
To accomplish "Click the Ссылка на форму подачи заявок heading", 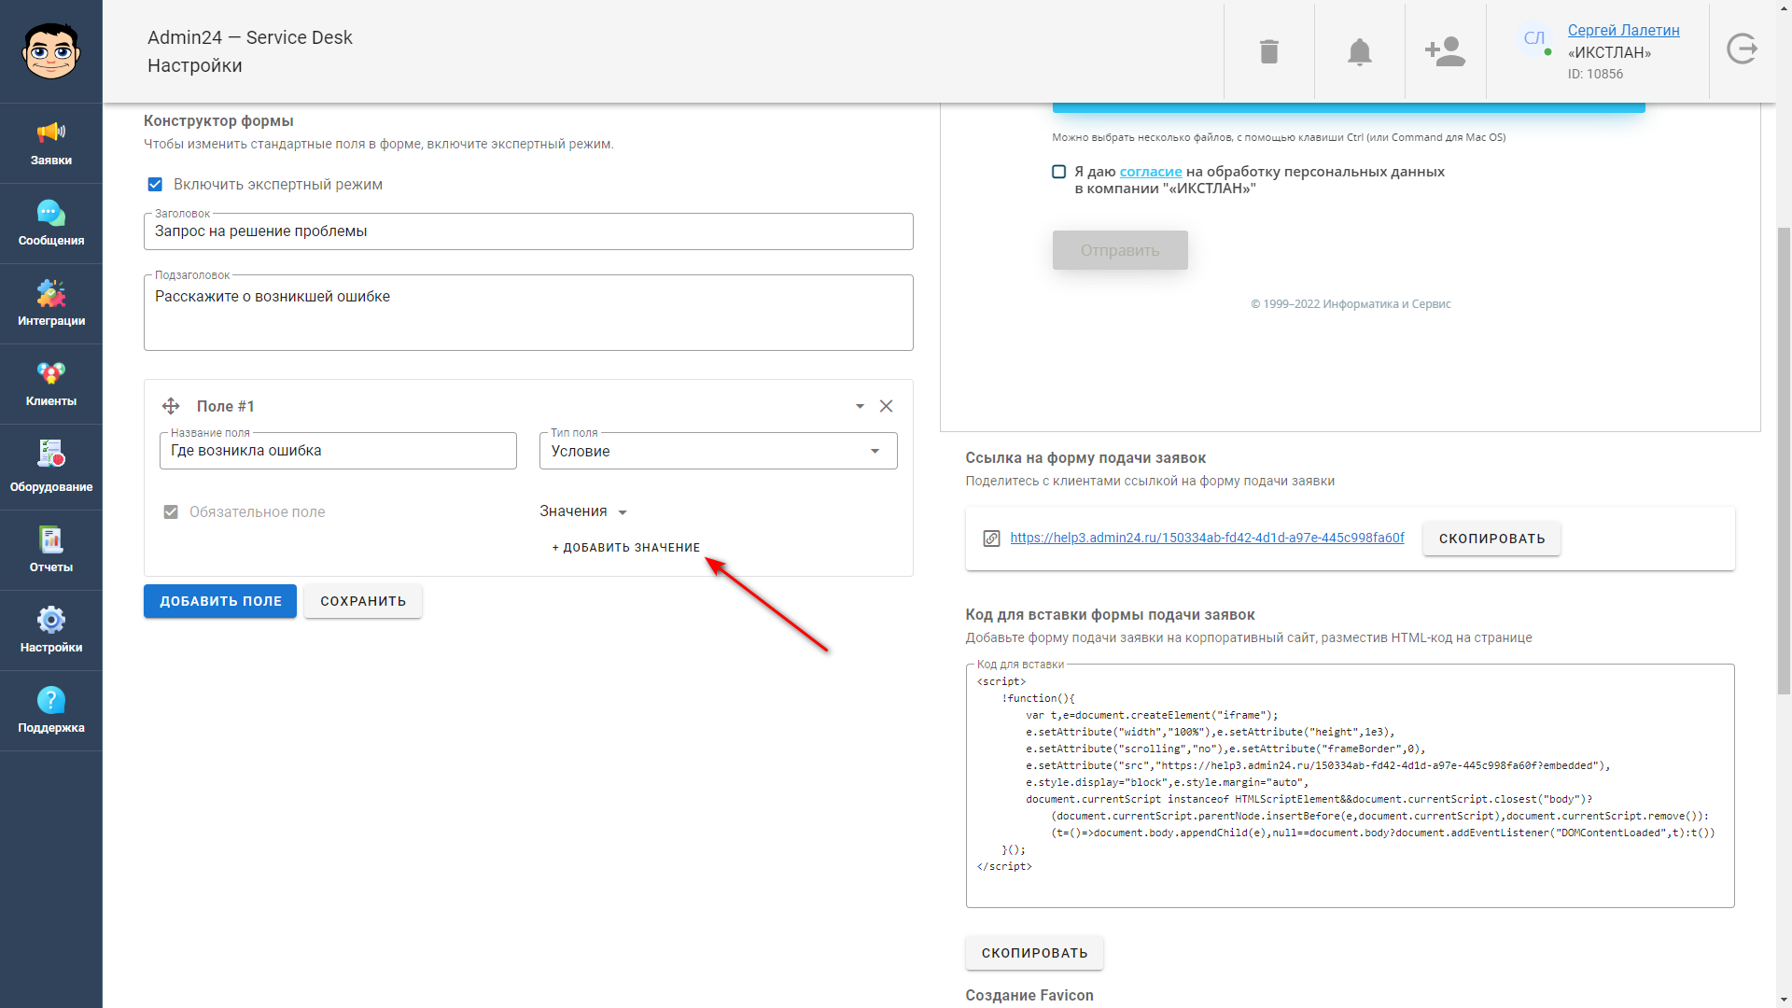I will click(x=1085, y=458).
